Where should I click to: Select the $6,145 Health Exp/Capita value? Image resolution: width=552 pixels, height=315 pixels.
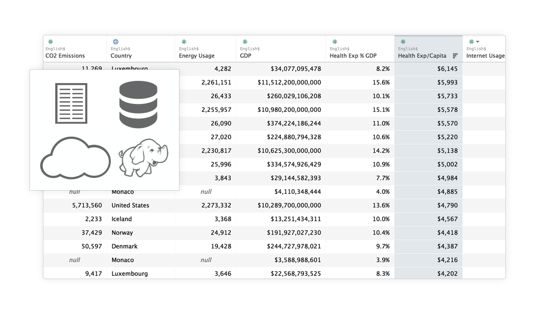pyautogui.click(x=447, y=69)
